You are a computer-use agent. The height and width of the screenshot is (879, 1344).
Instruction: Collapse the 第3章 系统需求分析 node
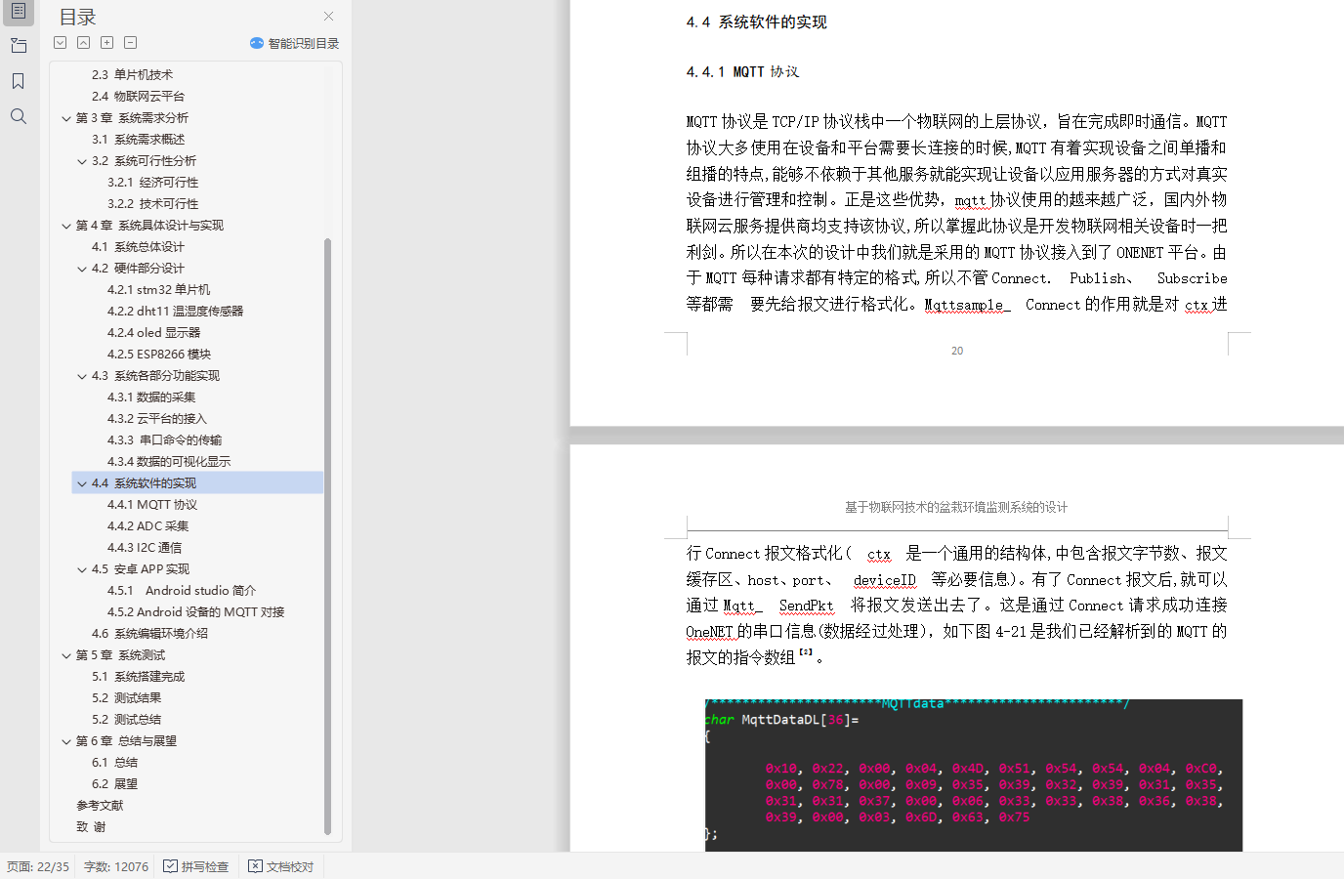(66, 118)
